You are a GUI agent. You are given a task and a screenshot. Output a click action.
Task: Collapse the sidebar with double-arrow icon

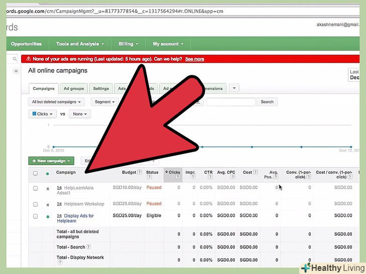pos(16,71)
